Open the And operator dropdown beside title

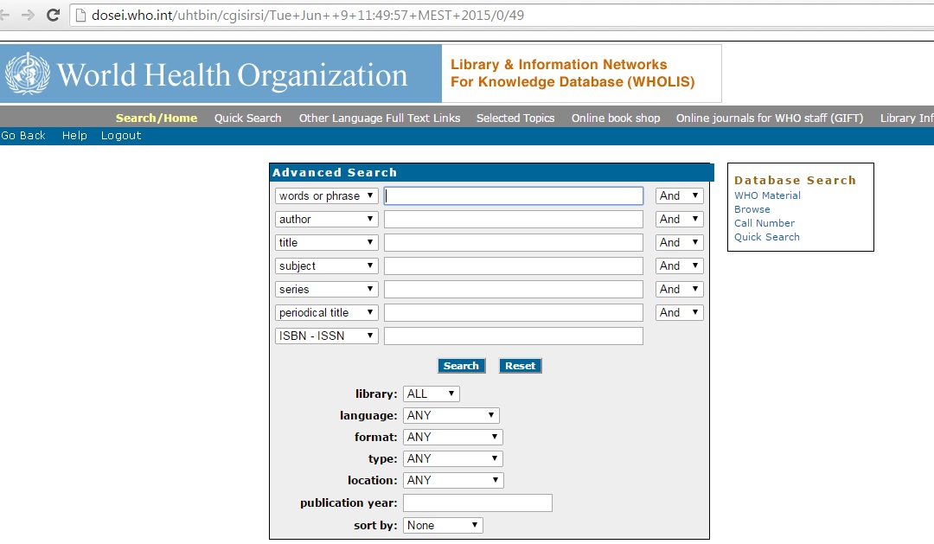point(679,242)
